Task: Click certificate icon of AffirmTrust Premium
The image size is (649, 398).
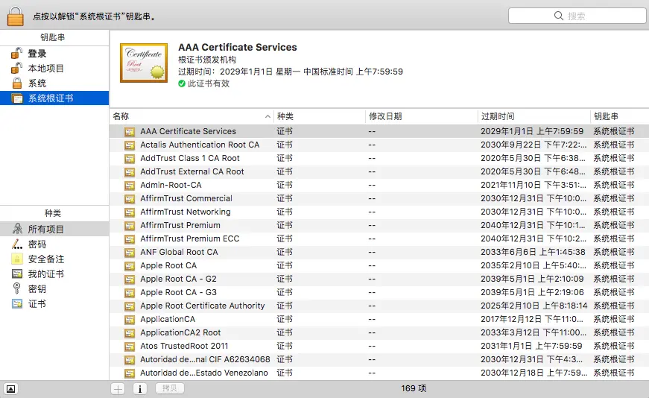Action: pyautogui.click(x=130, y=226)
